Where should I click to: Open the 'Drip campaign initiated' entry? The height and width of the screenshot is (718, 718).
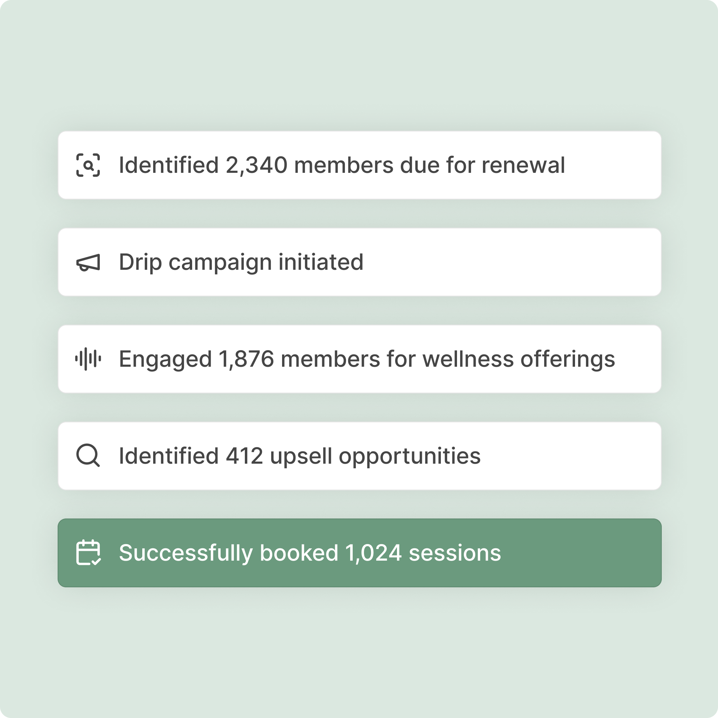(241, 262)
